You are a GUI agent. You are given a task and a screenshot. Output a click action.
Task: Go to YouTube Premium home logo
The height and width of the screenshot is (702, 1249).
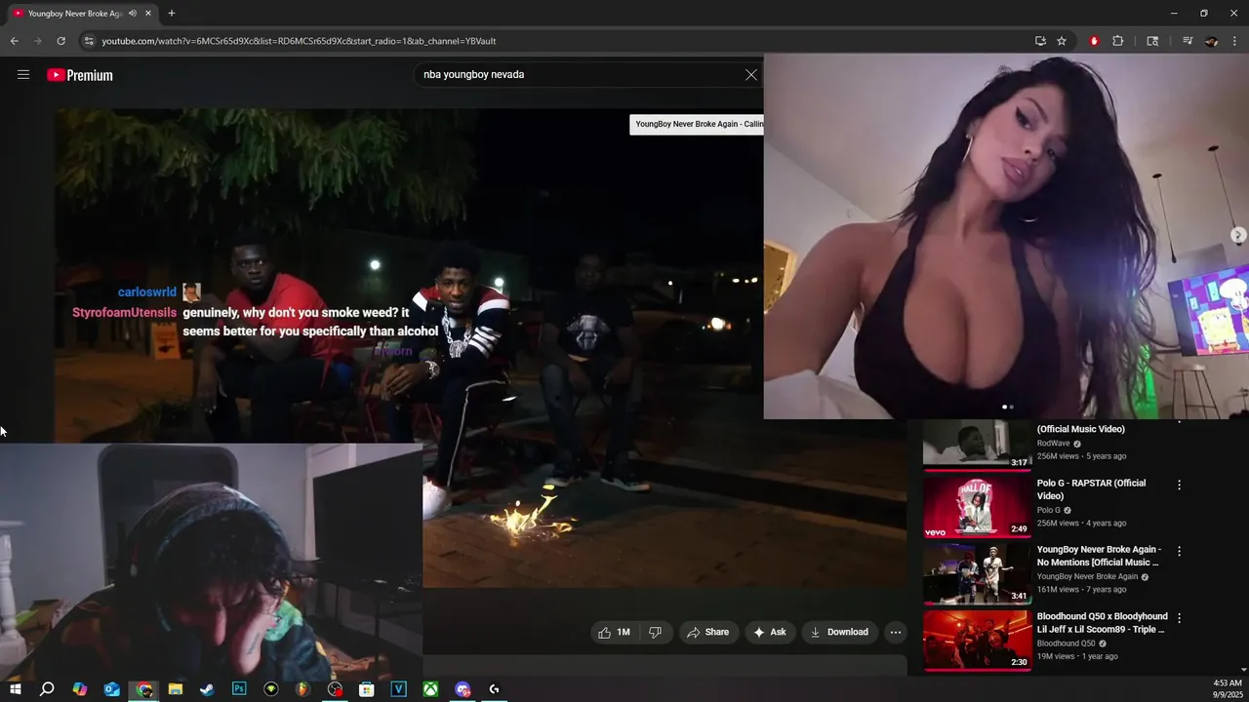pos(80,75)
